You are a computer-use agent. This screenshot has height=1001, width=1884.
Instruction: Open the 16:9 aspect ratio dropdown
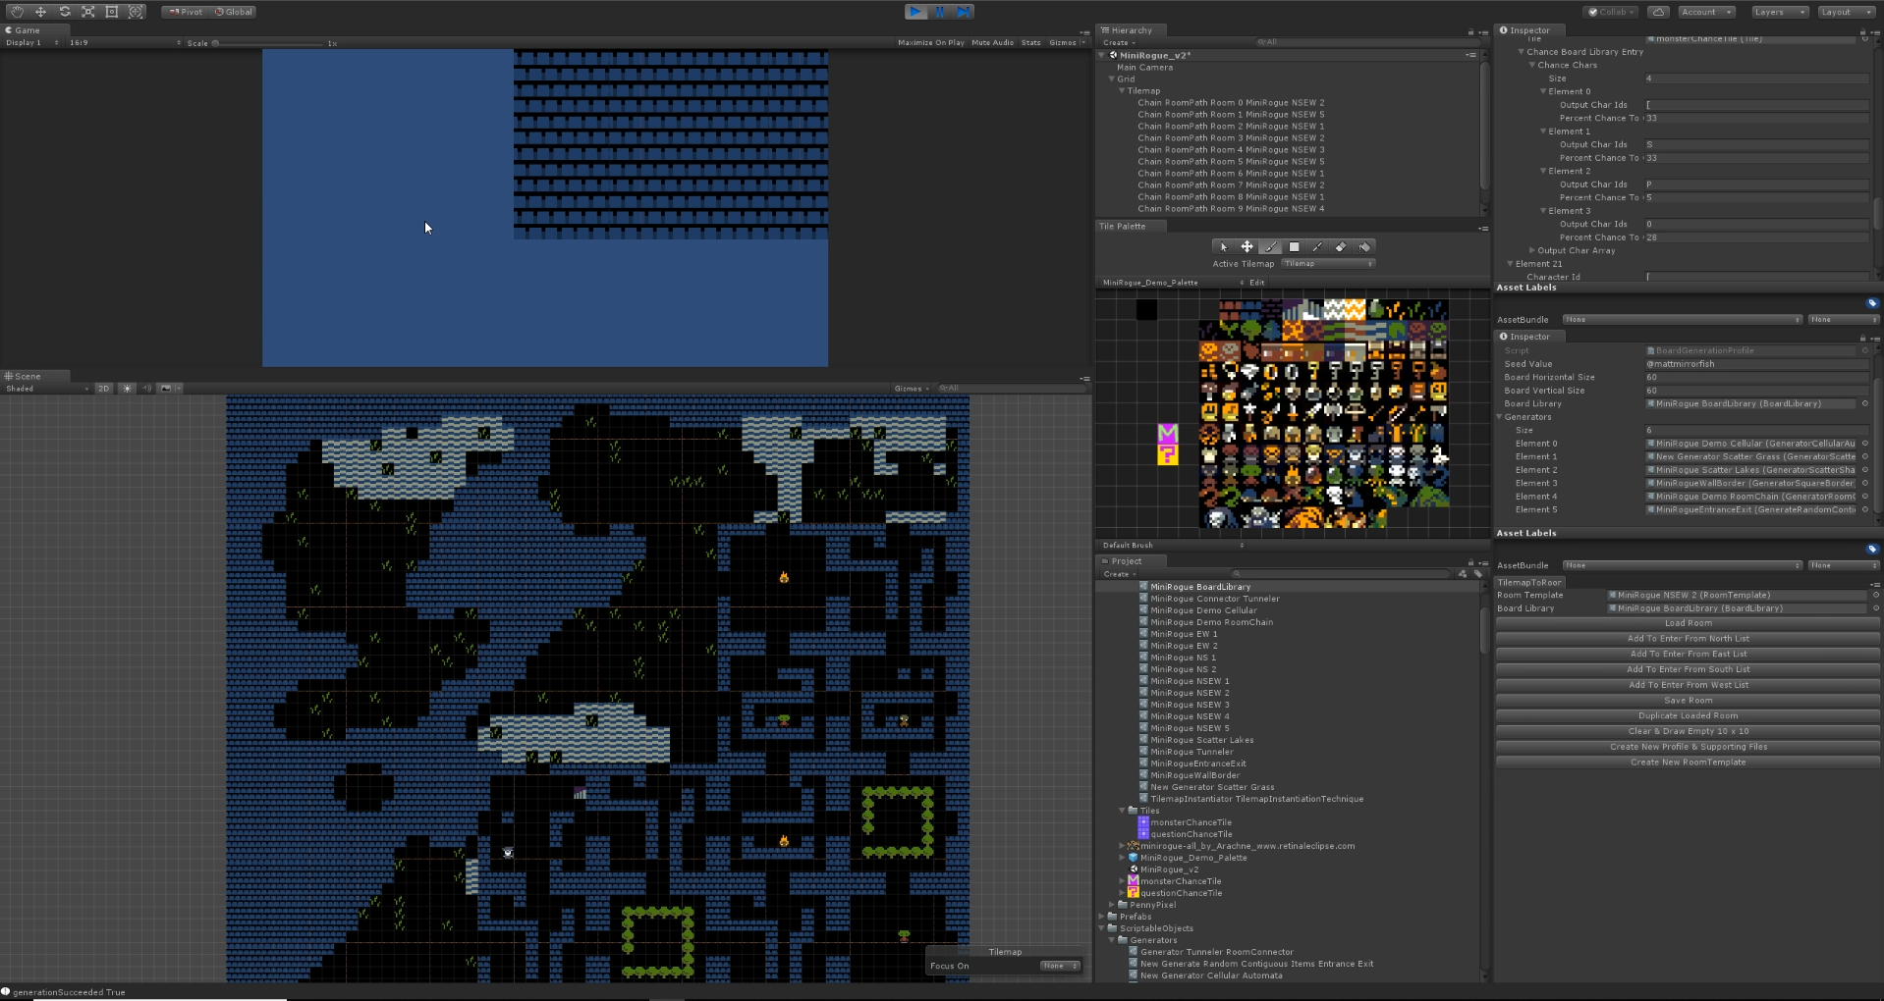[x=125, y=42]
